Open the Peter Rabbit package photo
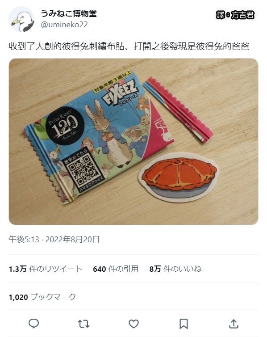This screenshot has width=267, height=337. 133,142
